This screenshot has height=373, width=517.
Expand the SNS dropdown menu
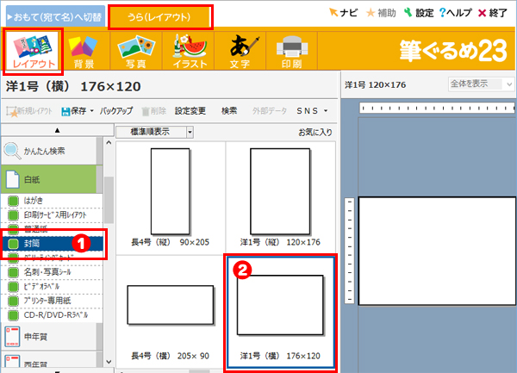click(x=310, y=111)
